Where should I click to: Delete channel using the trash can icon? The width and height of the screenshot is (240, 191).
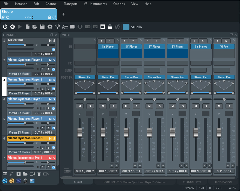[x=39, y=174]
